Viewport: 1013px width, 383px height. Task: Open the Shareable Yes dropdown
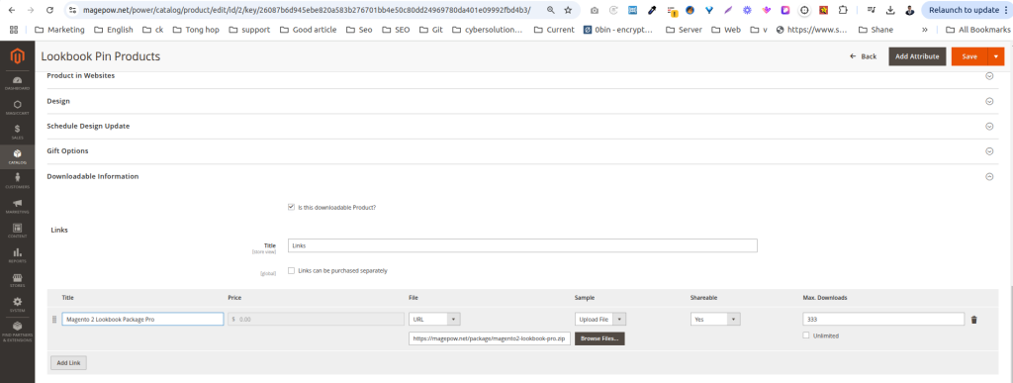coord(715,319)
